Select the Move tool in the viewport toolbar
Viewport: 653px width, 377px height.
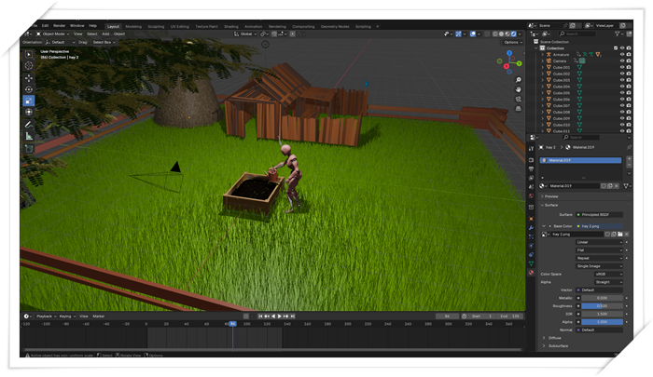tap(28, 78)
